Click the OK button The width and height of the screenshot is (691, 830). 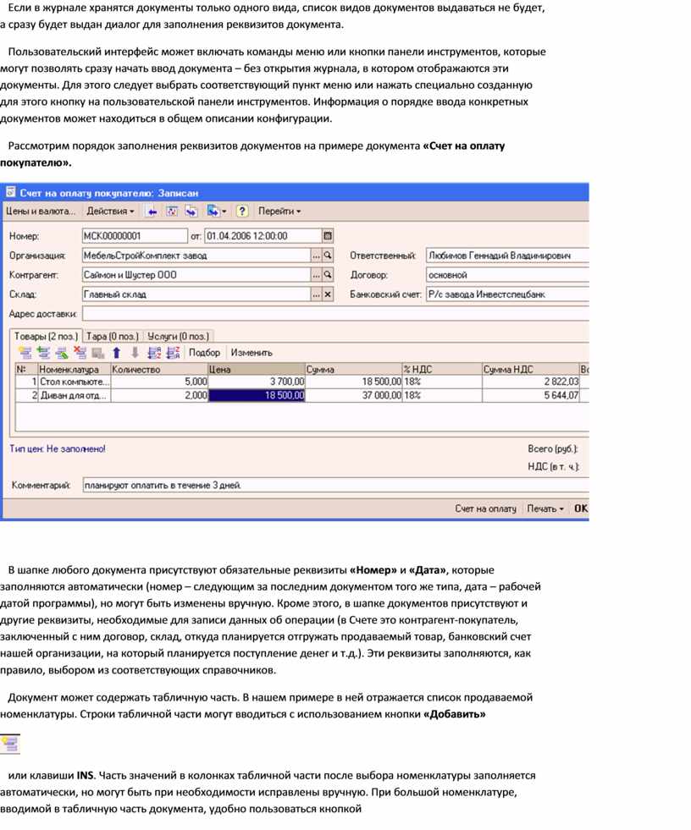(581, 508)
